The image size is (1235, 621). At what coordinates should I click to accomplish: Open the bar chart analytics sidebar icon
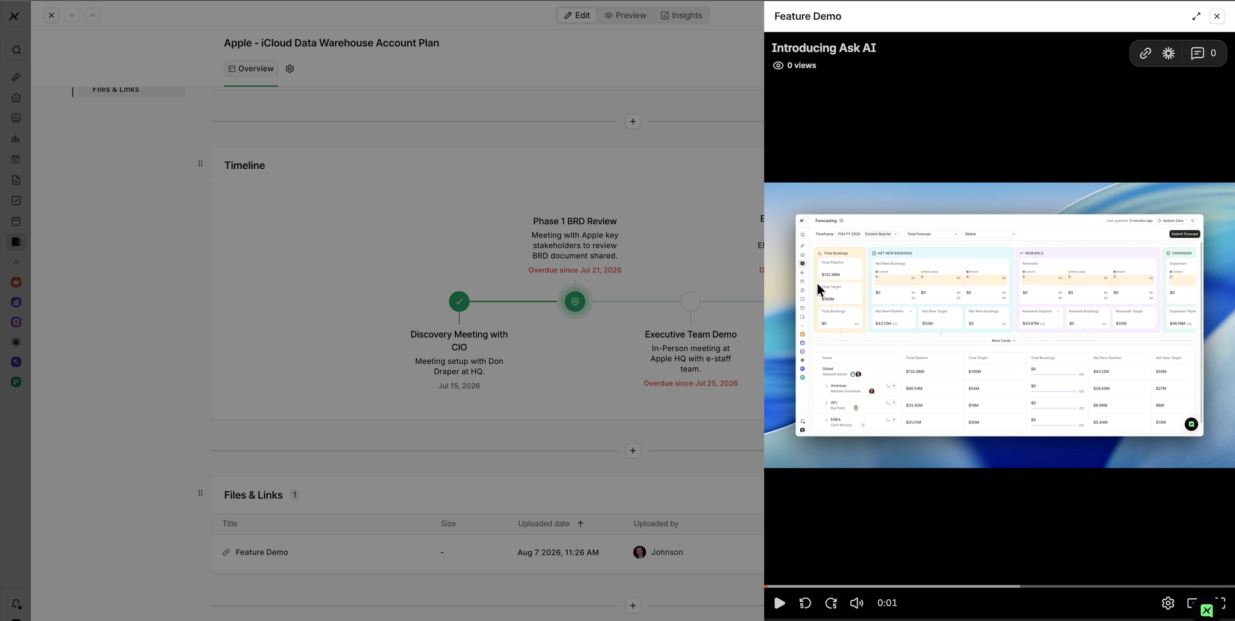pyautogui.click(x=16, y=139)
